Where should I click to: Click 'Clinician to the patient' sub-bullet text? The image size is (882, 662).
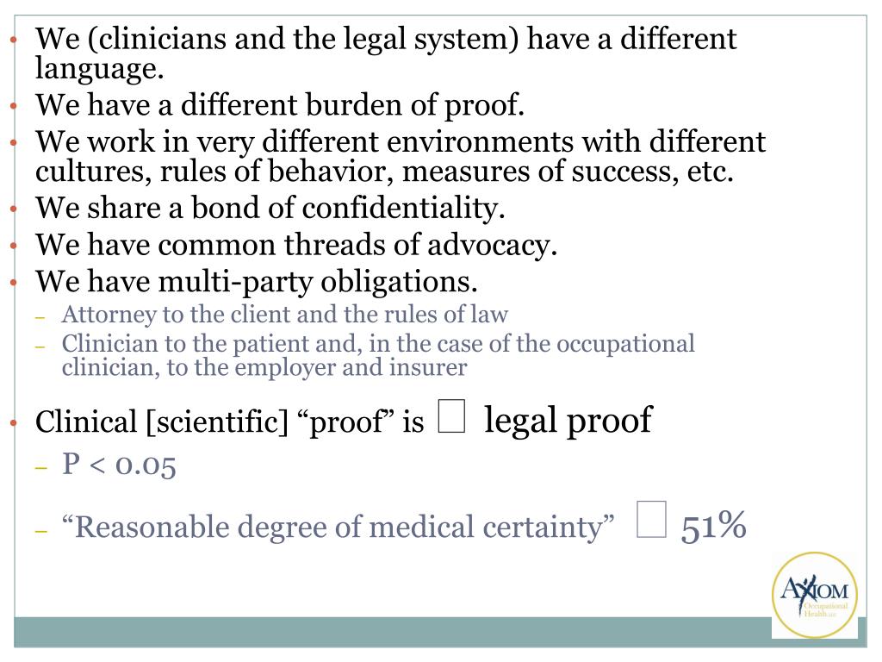(378, 355)
